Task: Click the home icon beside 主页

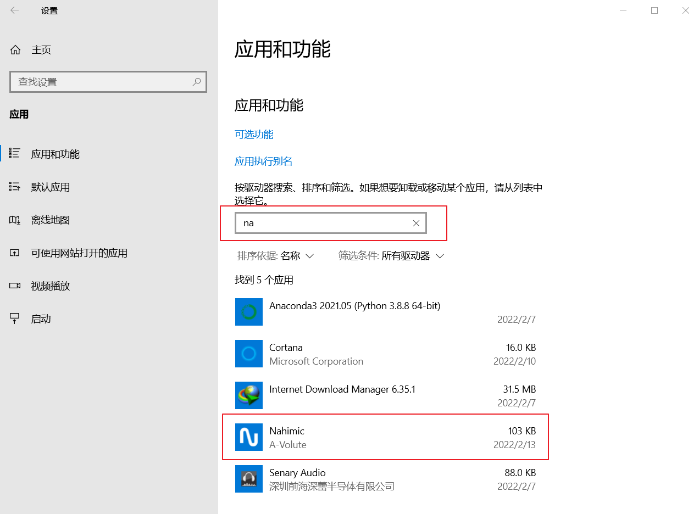Action: [x=15, y=50]
